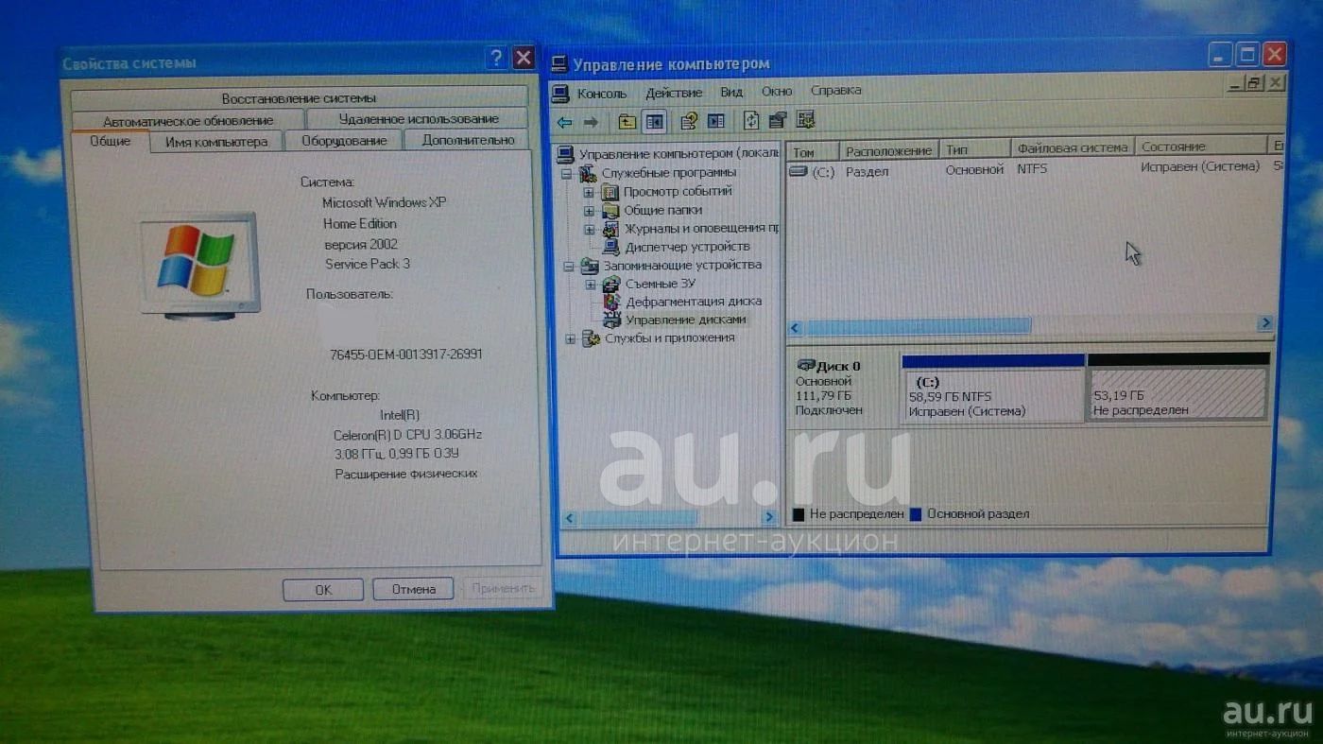Click the Расположение column header
The image size is (1323, 744).
[889, 150]
